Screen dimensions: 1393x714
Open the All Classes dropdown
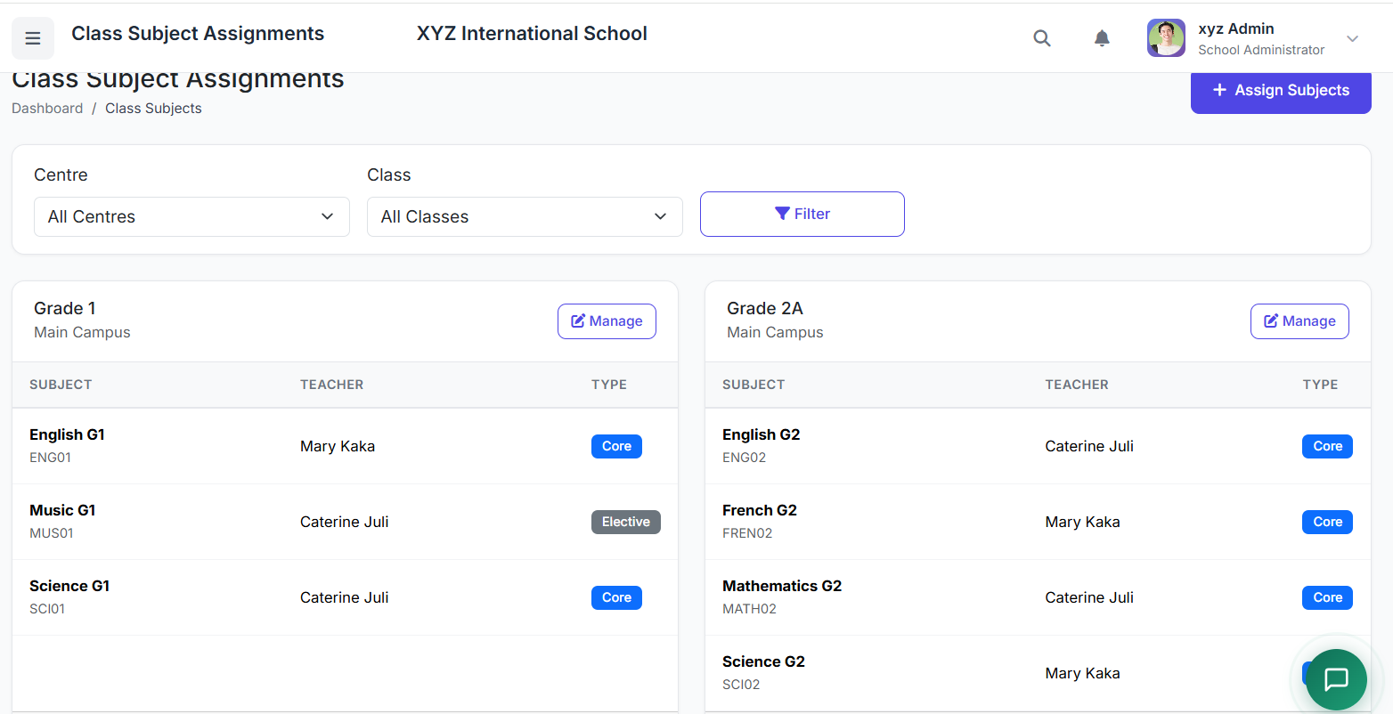coord(525,216)
